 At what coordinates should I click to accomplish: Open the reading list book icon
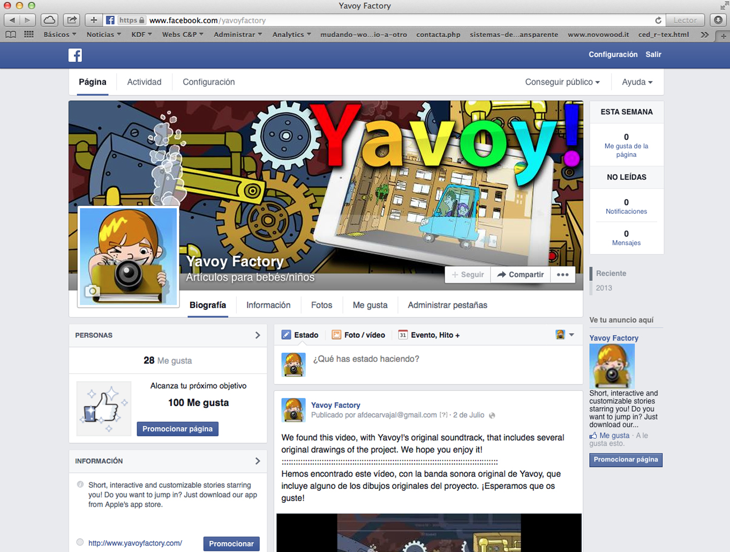(x=11, y=34)
